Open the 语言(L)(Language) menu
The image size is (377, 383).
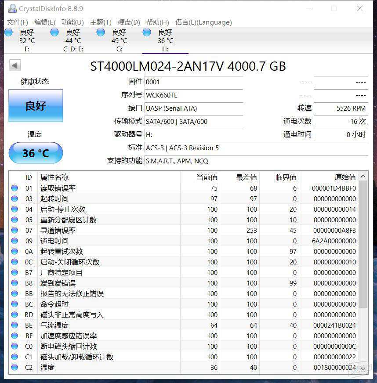click(203, 22)
